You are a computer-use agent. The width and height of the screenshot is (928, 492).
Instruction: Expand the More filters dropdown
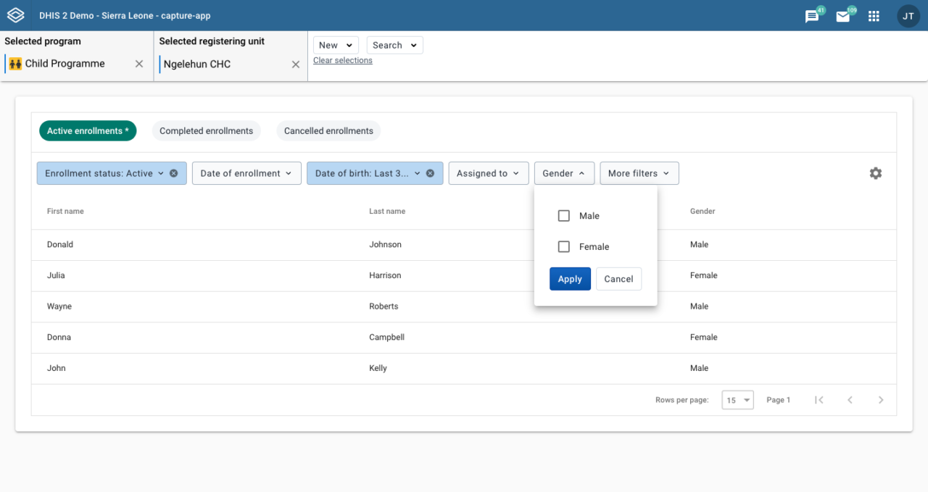(x=639, y=173)
